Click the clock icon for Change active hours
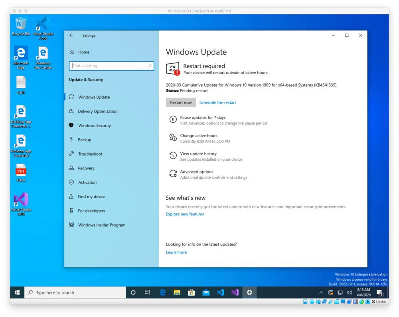399x317 pixels. (x=172, y=137)
